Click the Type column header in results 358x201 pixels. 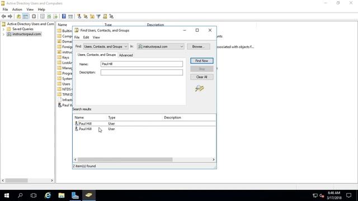click(x=112, y=118)
